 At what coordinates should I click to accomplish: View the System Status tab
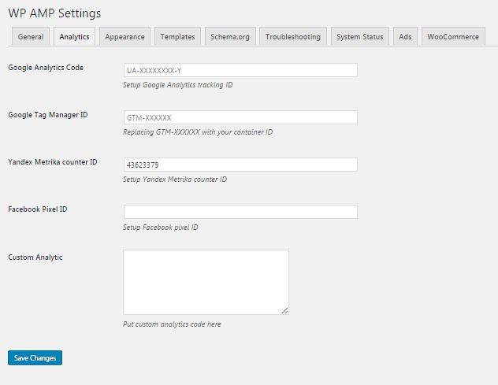point(360,36)
